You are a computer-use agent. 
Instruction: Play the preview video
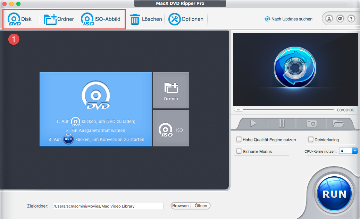click(x=253, y=123)
